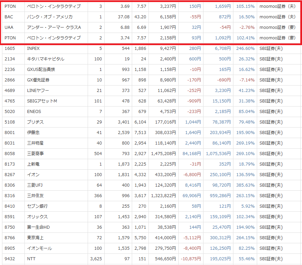Click profit value 1,075,536円
This screenshot has width=302, height=265.
pos(218,154)
